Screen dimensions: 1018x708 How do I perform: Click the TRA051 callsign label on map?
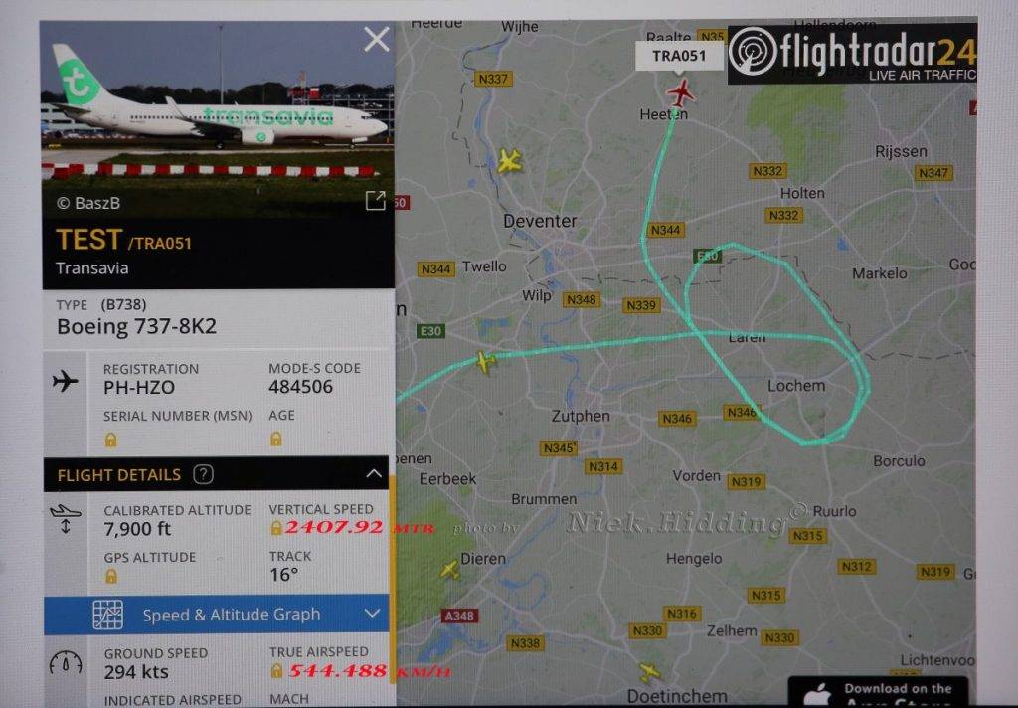679,56
